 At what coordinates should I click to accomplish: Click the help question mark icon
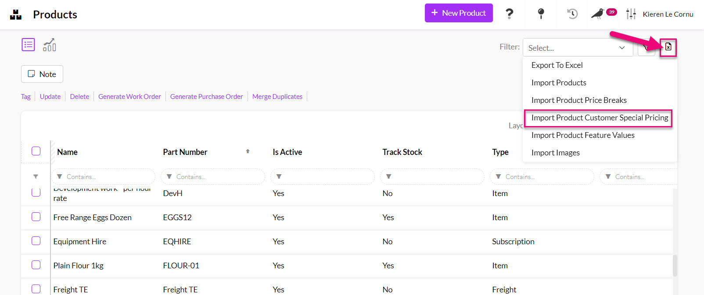(x=509, y=14)
